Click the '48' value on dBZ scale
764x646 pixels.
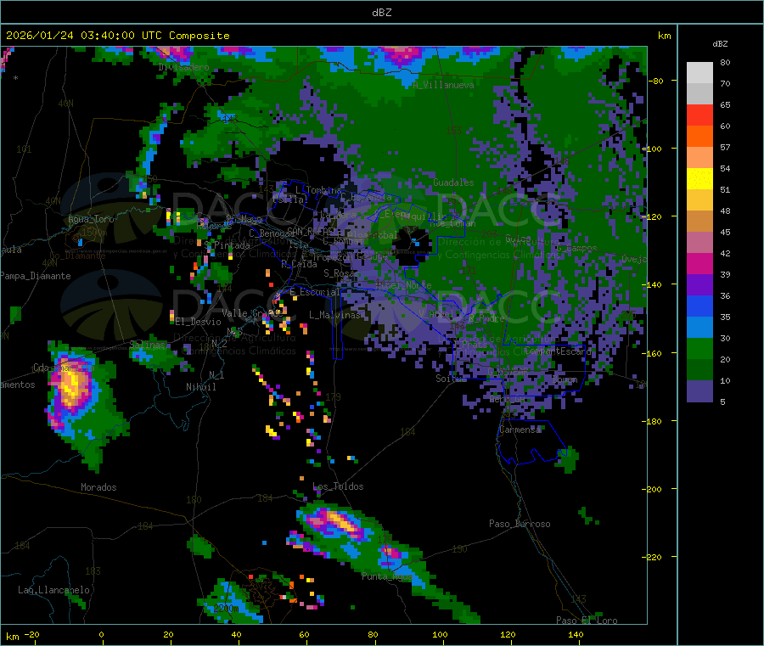click(725, 211)
